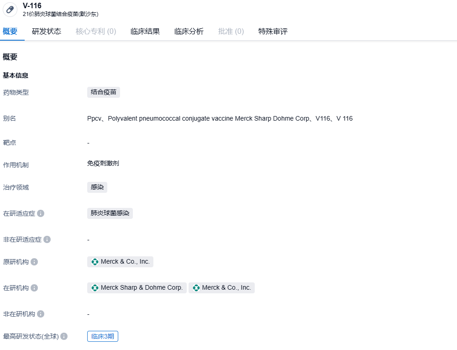Open the 特殊审评 tab
The width and height of the screenshot is (457, 350).
[x=273, y=32]
